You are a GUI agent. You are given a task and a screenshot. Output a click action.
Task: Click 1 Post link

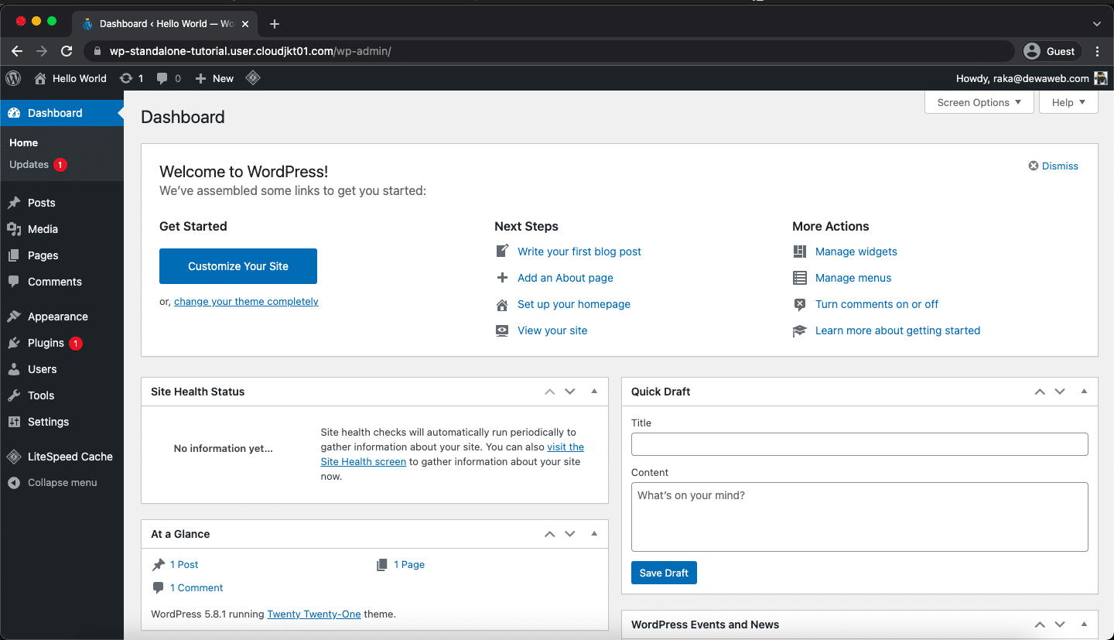tap(184, 565)
